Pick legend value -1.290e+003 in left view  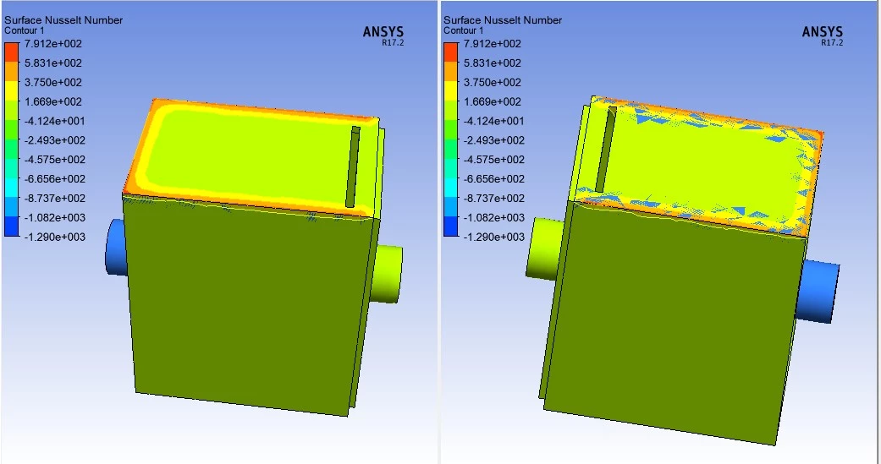click(52, 237)
